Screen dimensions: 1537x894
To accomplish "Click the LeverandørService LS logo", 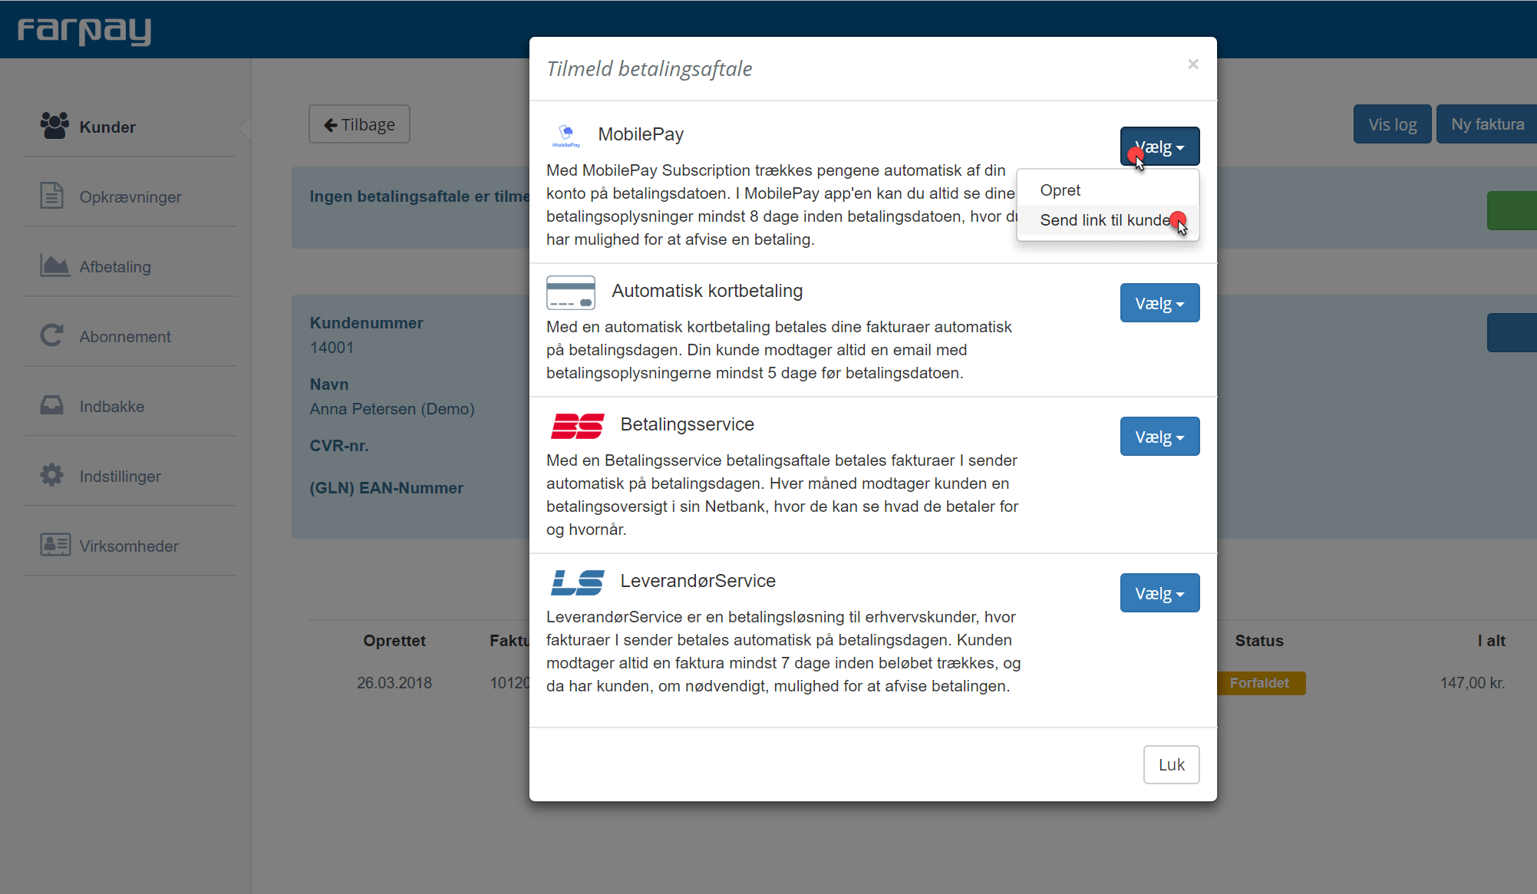I will pos(577,582).
